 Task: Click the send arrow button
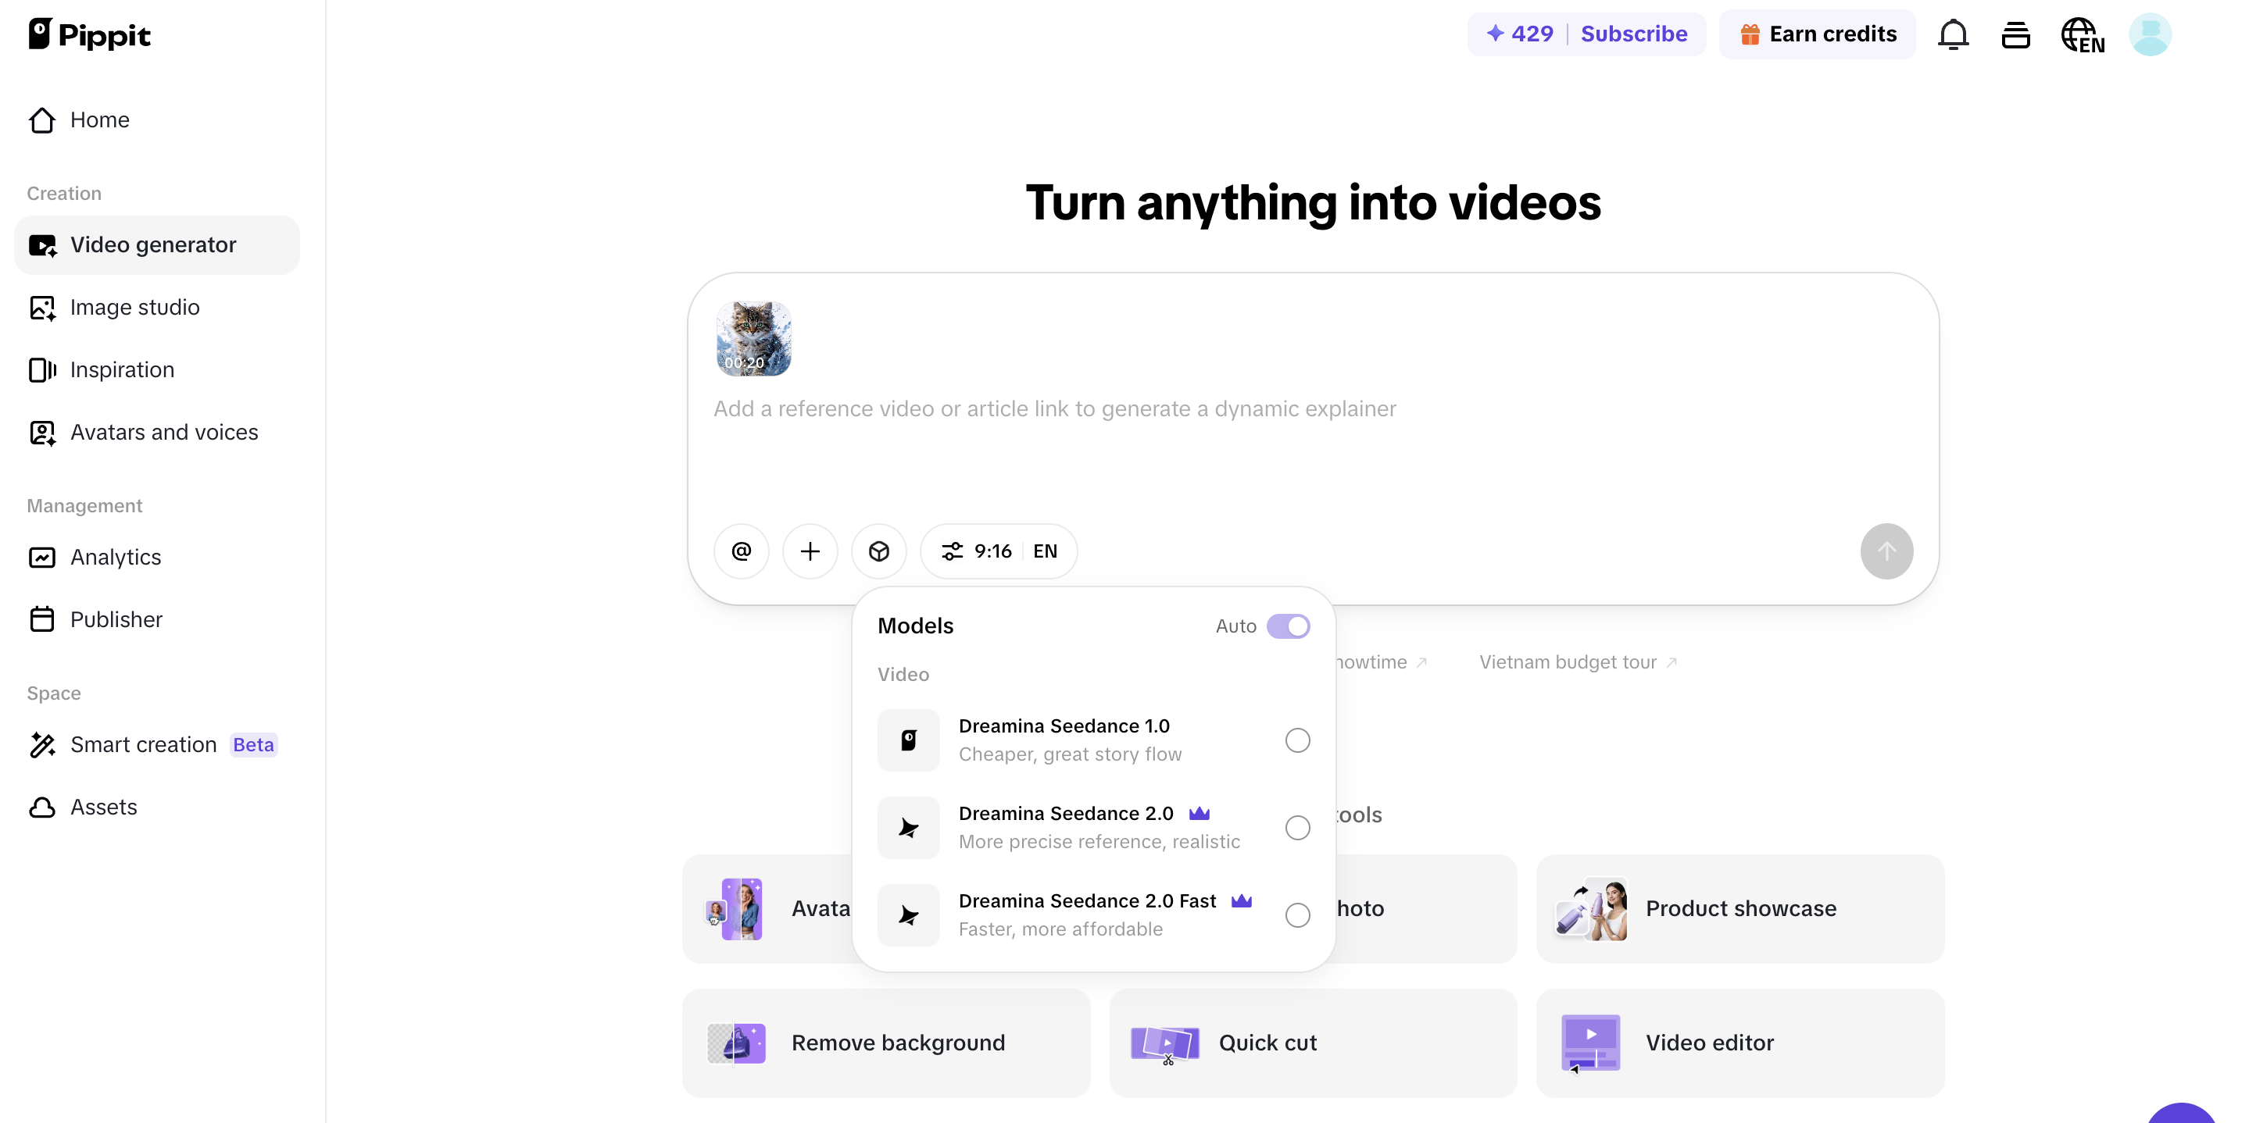click(1886, 551)
